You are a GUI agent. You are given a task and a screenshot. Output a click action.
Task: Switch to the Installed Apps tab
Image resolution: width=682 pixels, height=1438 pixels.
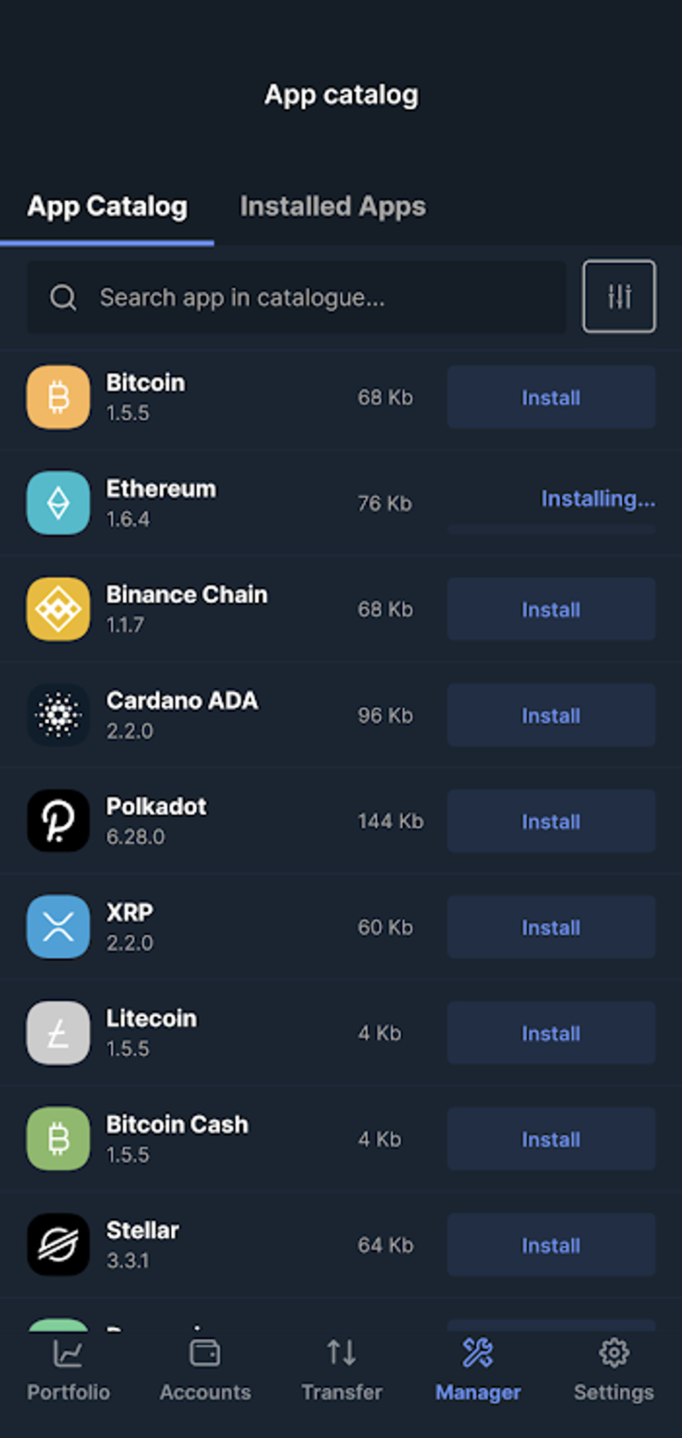pos(333,207)
